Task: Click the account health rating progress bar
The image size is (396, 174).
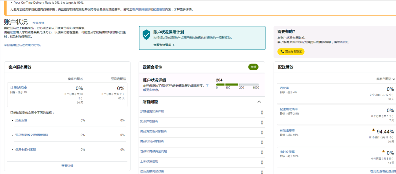Action: [x=237, y=84]
